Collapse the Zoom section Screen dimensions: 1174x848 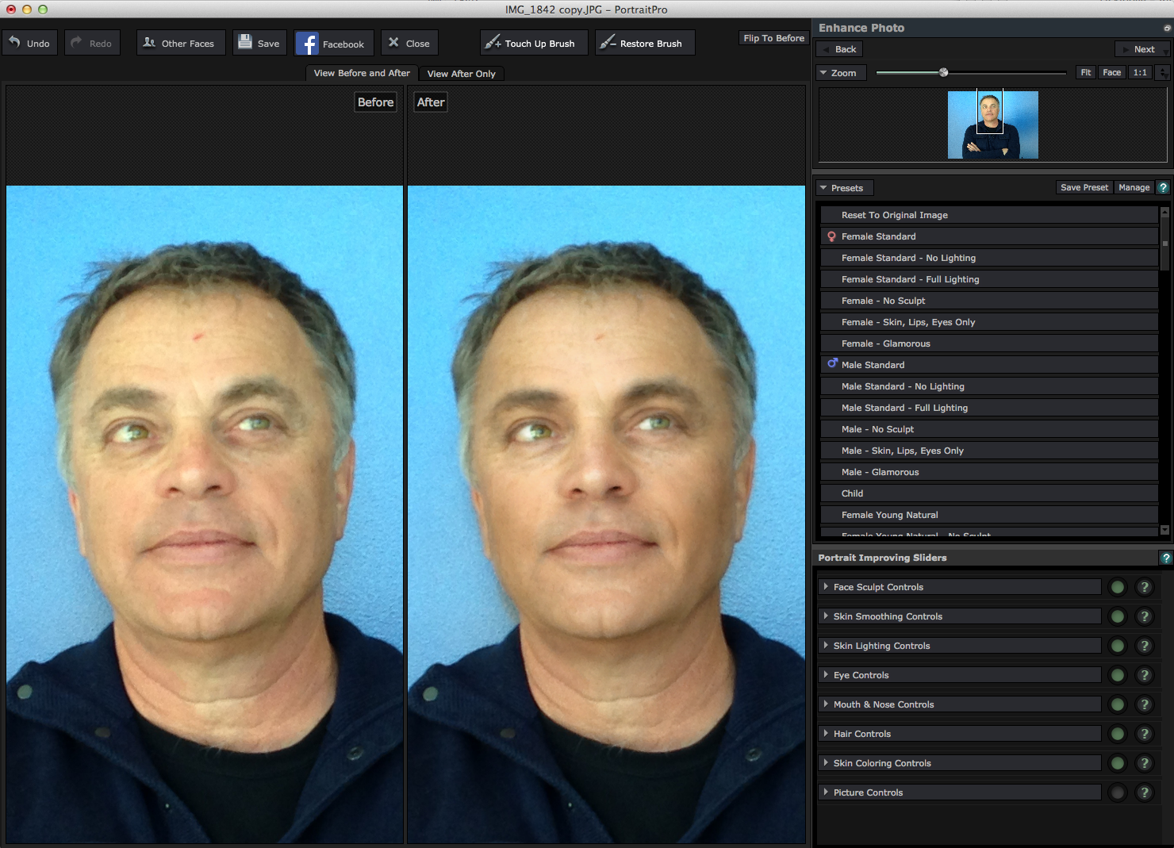coord(842,73)
